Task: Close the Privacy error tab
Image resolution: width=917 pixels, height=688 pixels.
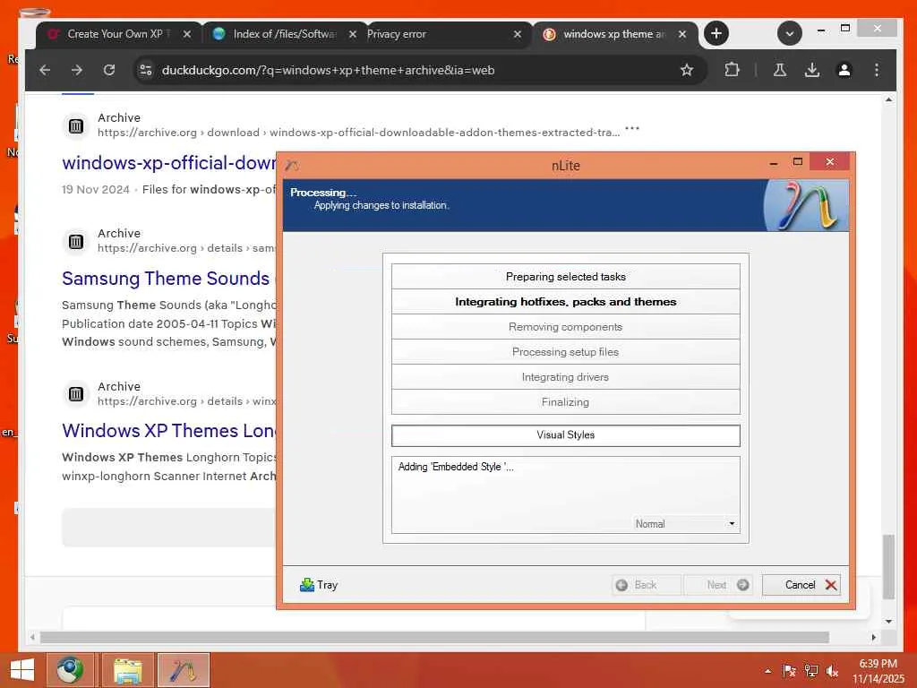Action: click(x=518, y=34)
